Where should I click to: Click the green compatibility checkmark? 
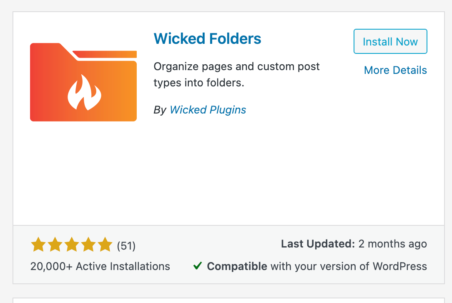198,266
